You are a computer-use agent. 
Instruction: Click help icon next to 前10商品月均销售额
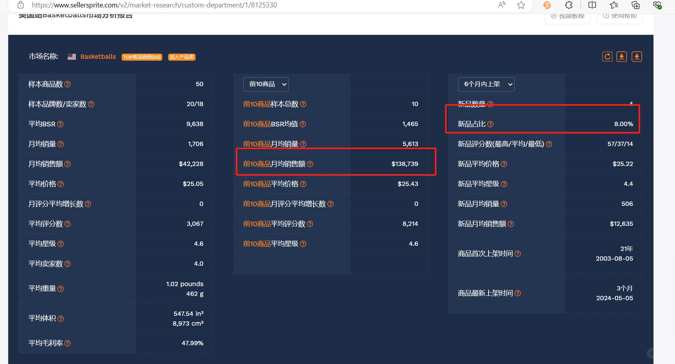point(310,164)
